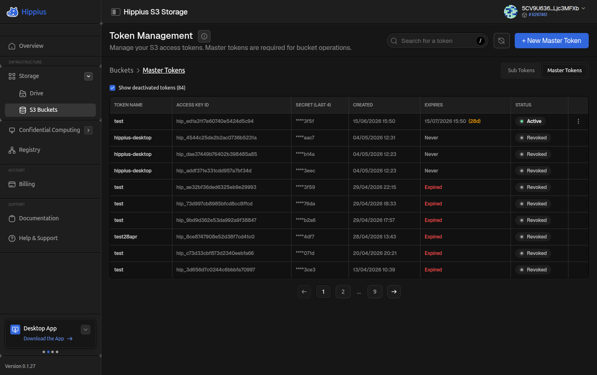
Task: Click the Registry icon
Action: pyautogui.click(x=12, y=150)
